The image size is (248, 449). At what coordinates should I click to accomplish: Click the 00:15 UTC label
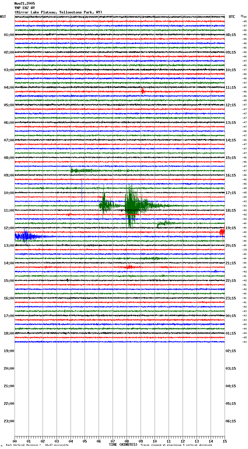[231, 316]
